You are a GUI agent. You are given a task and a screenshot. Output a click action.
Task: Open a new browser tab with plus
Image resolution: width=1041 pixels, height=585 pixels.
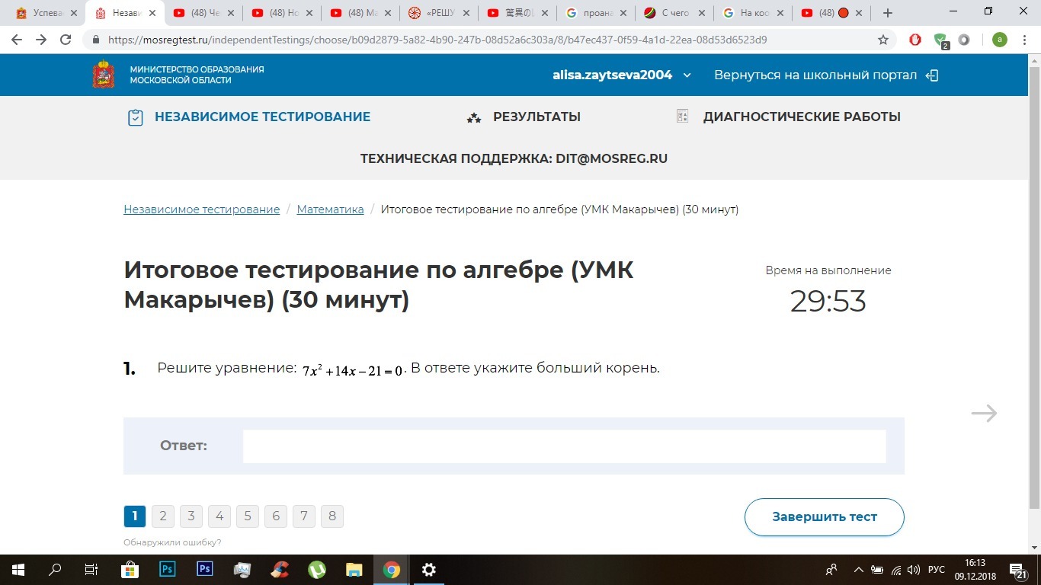[x=887, y=13]
